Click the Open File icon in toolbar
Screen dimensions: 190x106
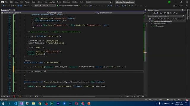click(15, 6)
